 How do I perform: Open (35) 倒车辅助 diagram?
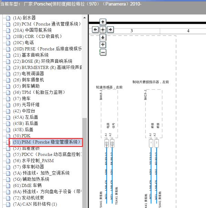(26, 86)
